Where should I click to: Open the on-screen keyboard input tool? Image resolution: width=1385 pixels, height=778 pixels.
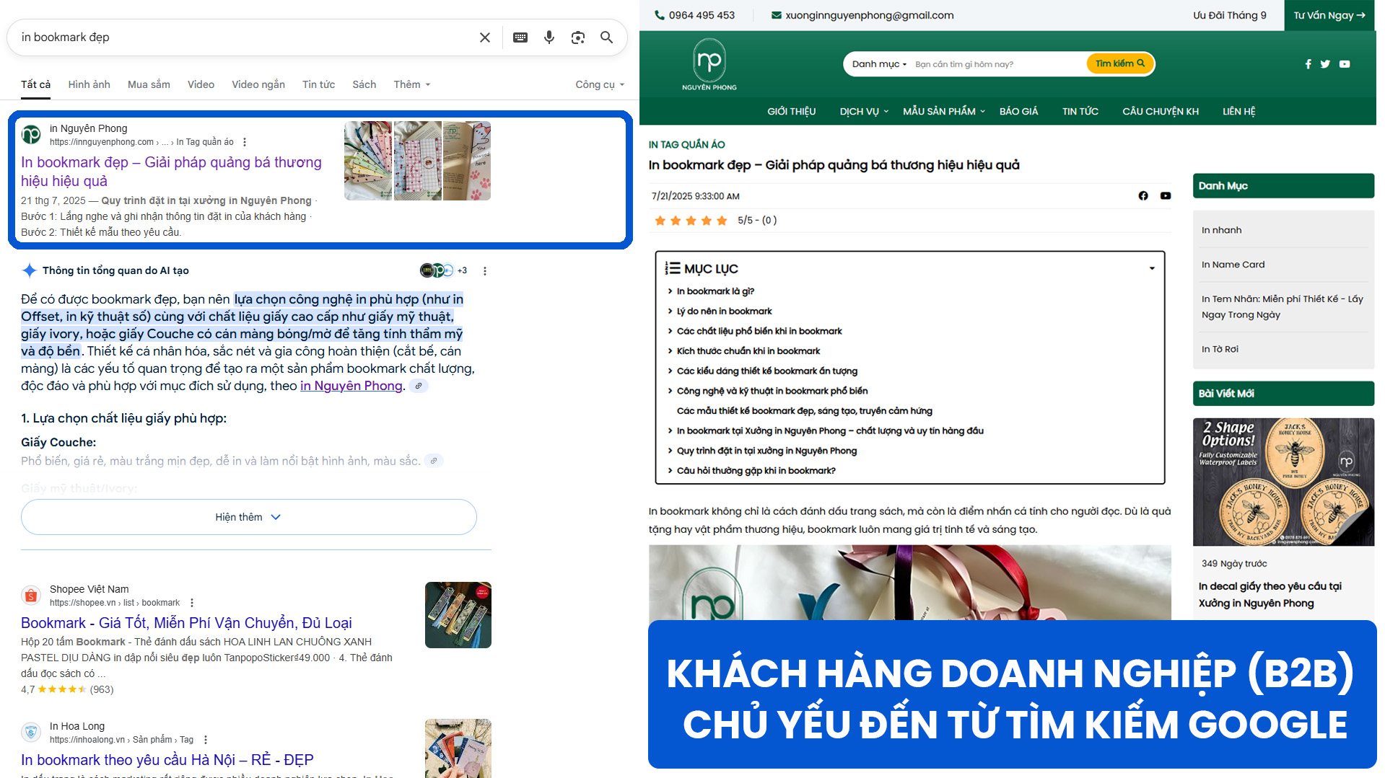pos(520,37)
